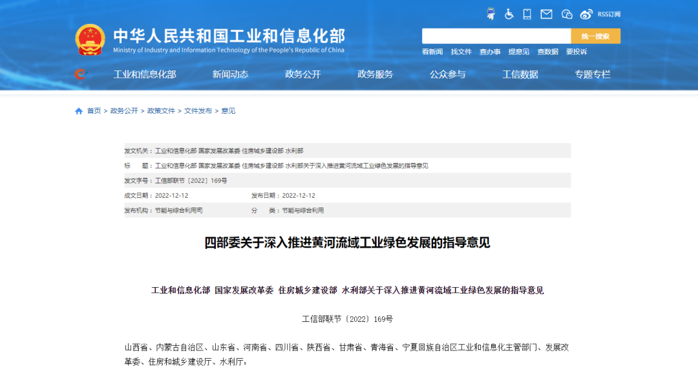This screenshot has height=375, width=698.
Task: Open the 找文件 quick link
Action: (x=461, y=52)
